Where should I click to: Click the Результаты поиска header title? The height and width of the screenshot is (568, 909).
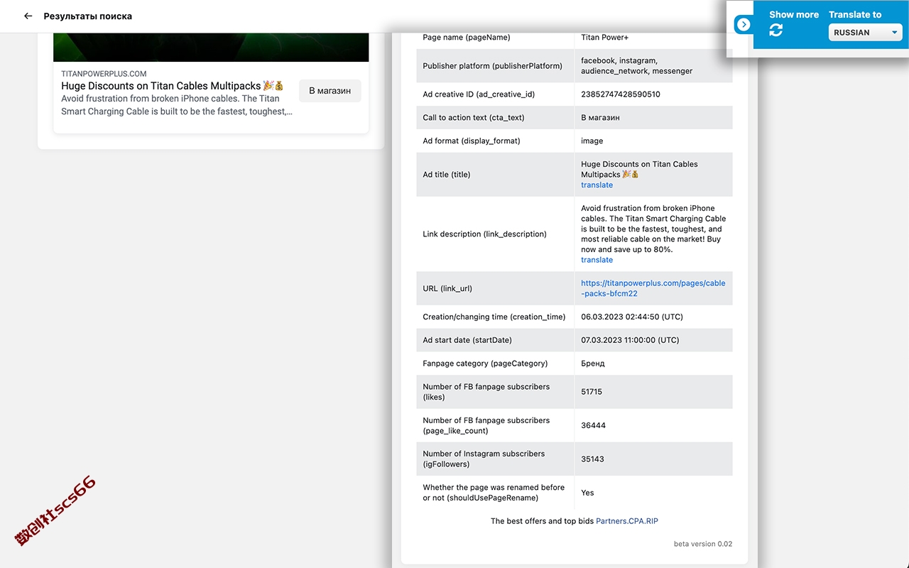(88, 16)
